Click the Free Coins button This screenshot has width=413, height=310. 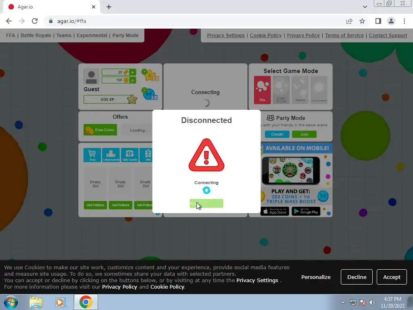[x=100, y=130]
